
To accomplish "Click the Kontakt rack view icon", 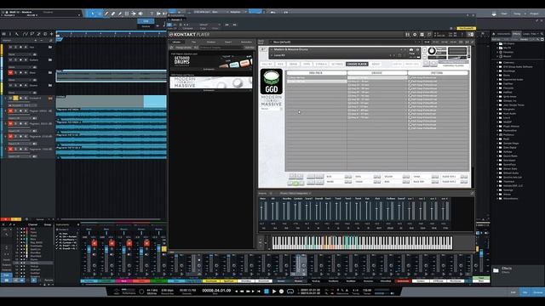I will coord(422,35).
